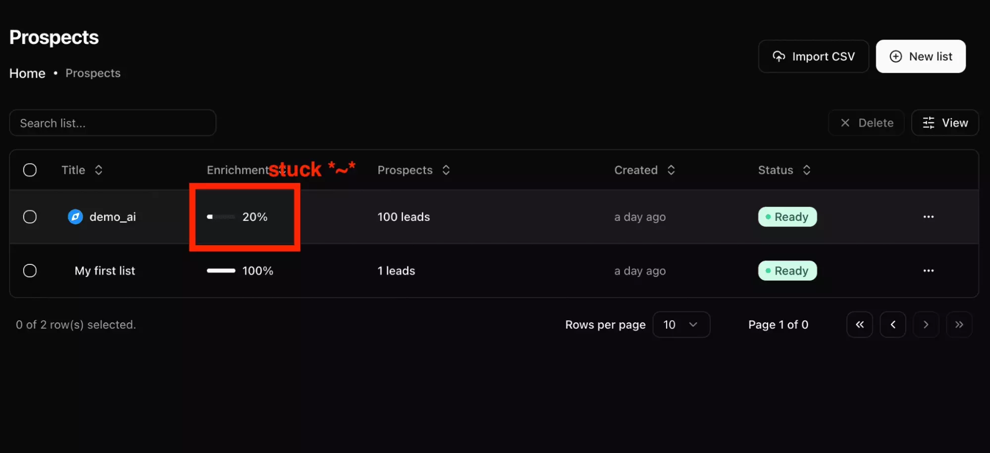Click the demo_ai 20% enrichment progress bar

(x=221, y=217)
